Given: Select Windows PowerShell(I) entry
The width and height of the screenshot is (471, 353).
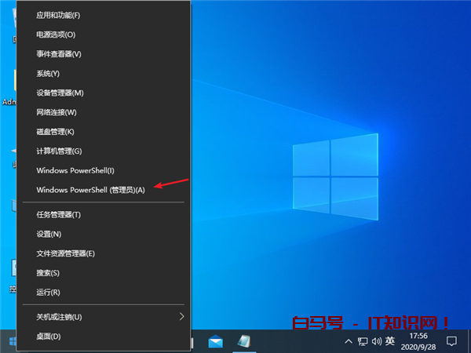Looking at the screenshot, I should [75, 170].
